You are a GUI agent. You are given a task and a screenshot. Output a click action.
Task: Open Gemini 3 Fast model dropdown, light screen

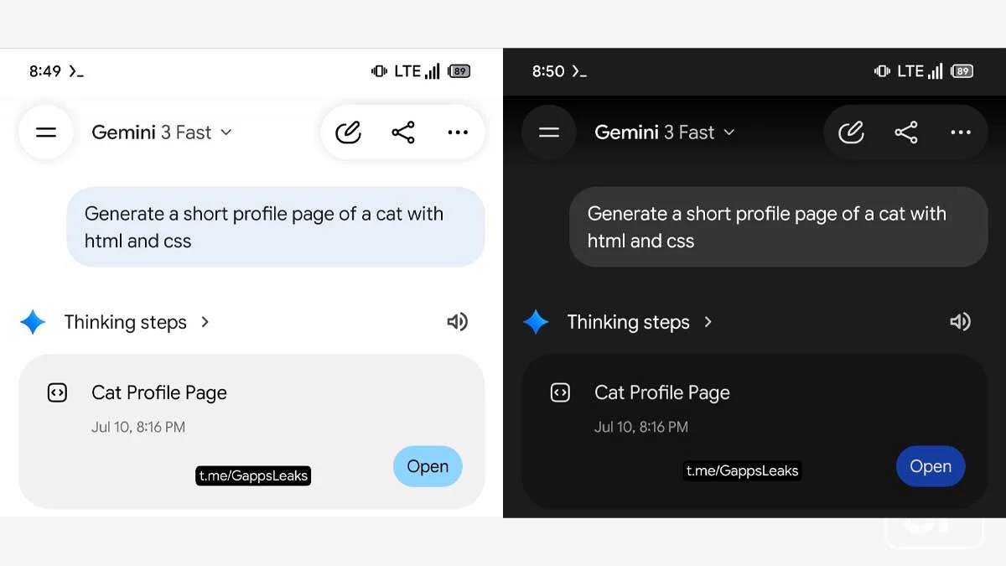(x=162, y=132)
